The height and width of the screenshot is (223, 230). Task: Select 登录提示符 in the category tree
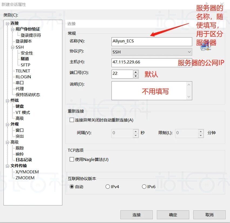click(x=31, y=35)
